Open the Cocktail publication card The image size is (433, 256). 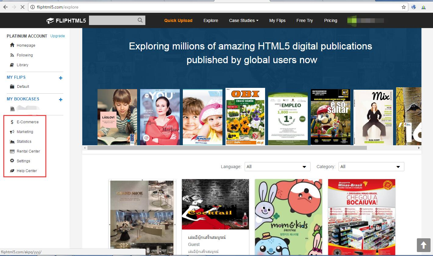tap(215, 204)
